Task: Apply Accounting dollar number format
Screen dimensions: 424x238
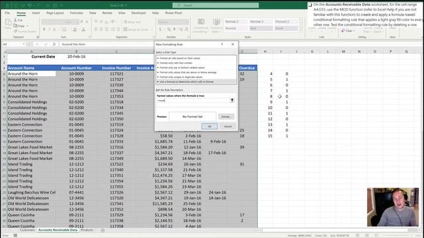Action: 160,29
